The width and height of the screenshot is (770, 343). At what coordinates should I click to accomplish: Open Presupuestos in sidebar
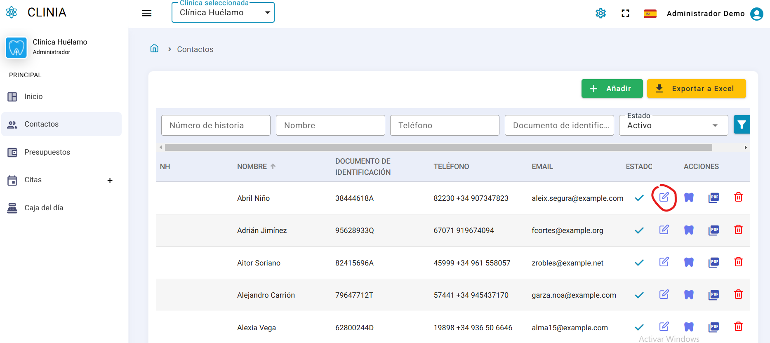(61, 152)
